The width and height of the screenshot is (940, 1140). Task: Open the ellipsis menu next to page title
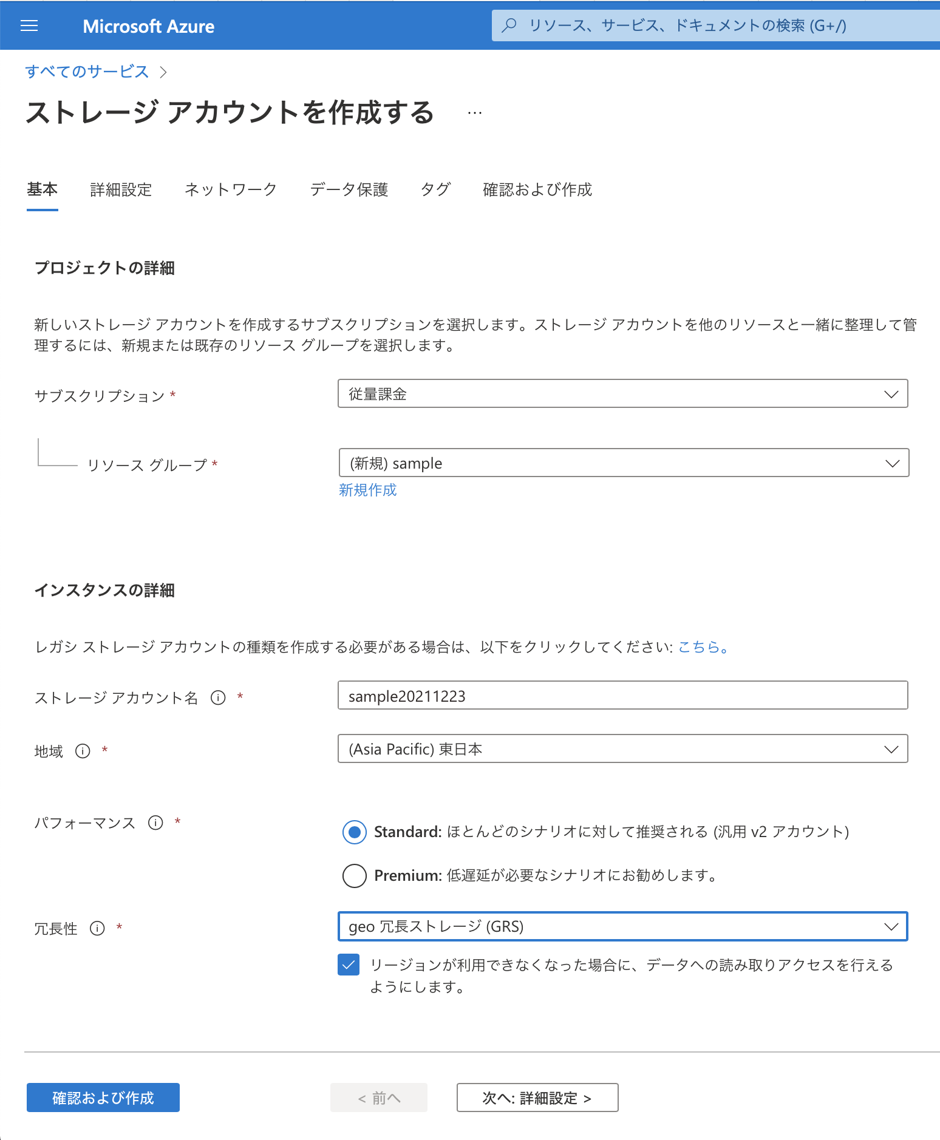coord(474,112)
